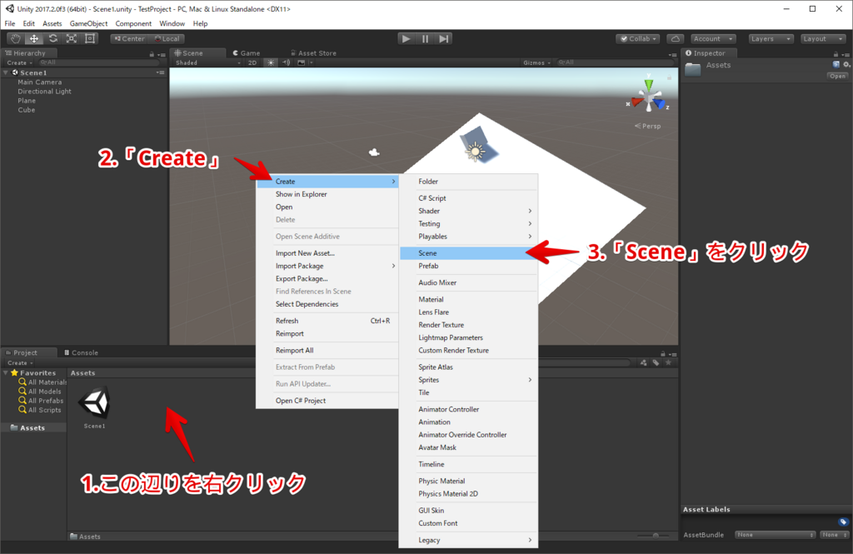Click Scene in Create submenu

point(468,253)
